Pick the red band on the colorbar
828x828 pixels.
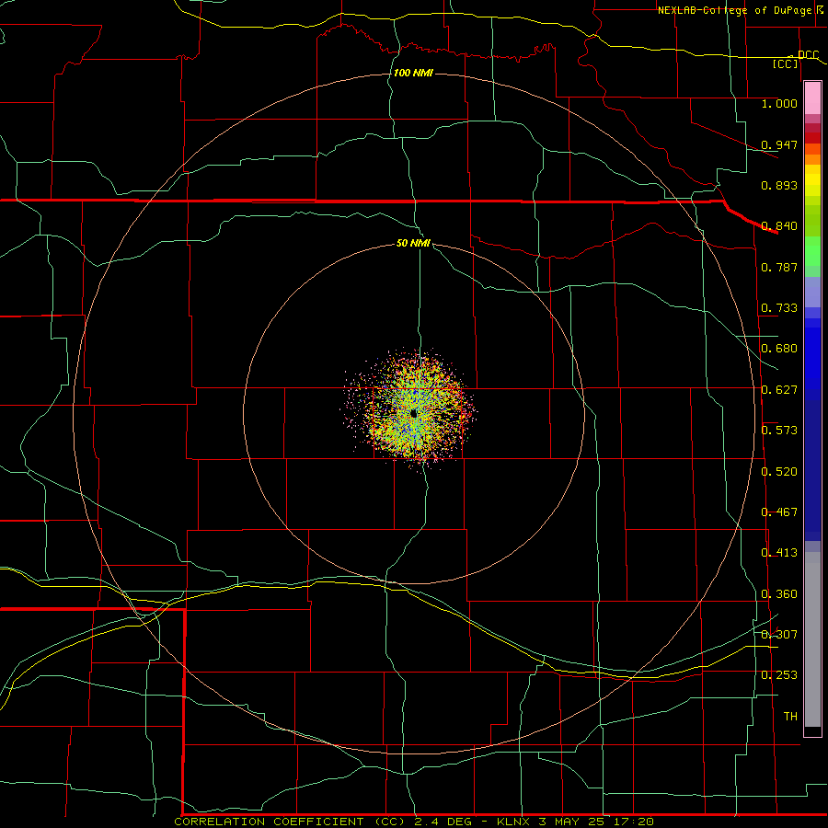pyautogui.click(x=812, y=138)
